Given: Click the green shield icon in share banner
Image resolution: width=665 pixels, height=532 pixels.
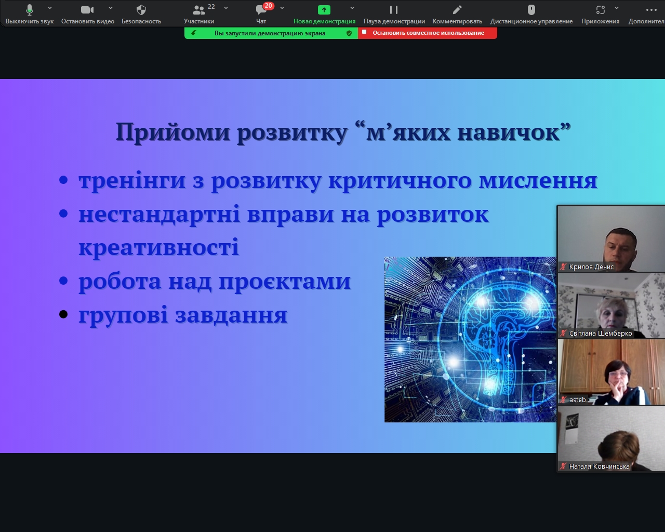Looking at the screenshot, I should point(349,33).
